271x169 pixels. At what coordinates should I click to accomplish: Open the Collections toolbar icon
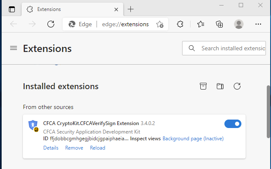tap(219, 24)
